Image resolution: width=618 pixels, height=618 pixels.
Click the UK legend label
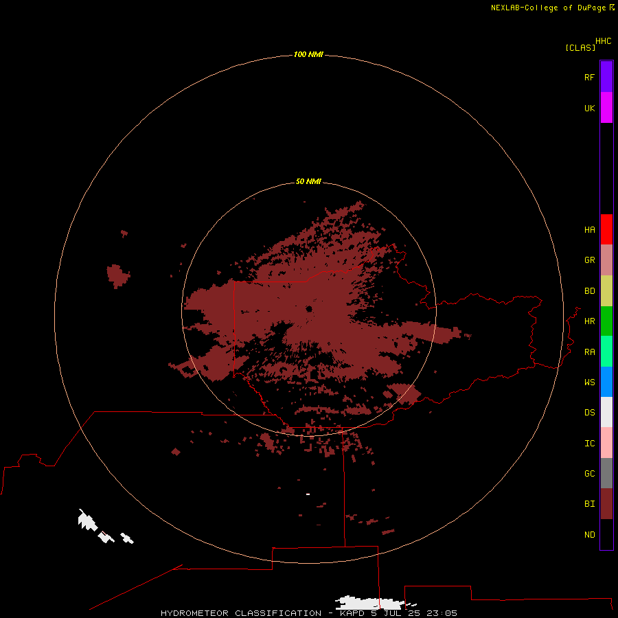coord(589,108)
